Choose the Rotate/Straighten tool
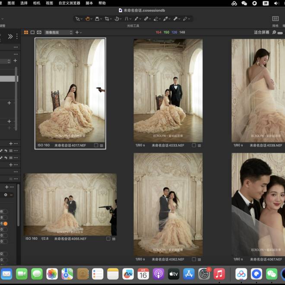The width and height of the screenshot is (285, 285). pyautogui.click(x=117, y=19)
